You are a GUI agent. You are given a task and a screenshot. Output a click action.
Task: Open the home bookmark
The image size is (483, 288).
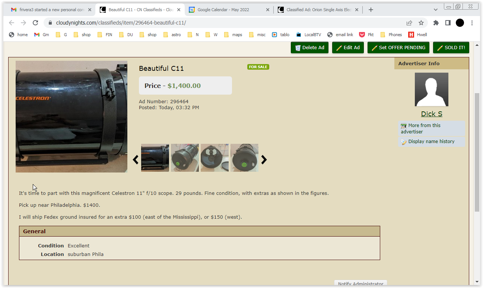(19, 35)
